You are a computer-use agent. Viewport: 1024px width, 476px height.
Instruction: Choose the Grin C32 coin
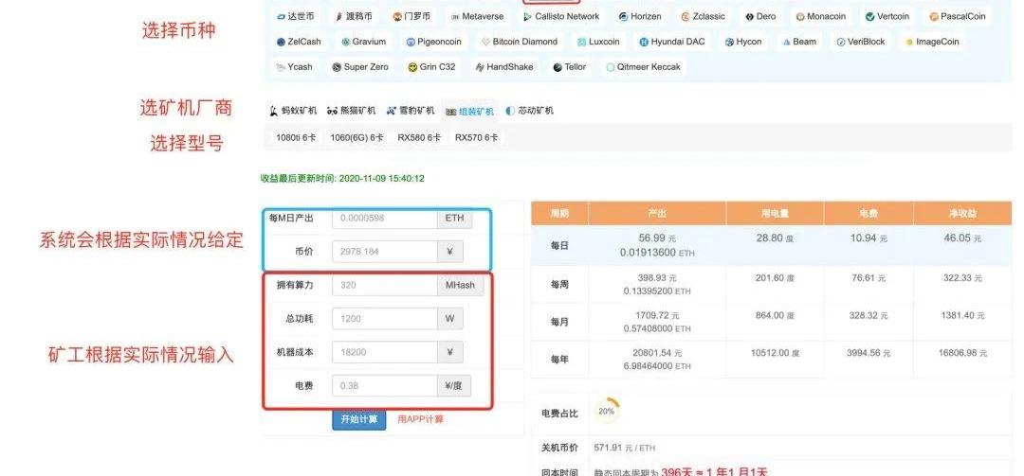pyautogui.click(x=431, y=67)
